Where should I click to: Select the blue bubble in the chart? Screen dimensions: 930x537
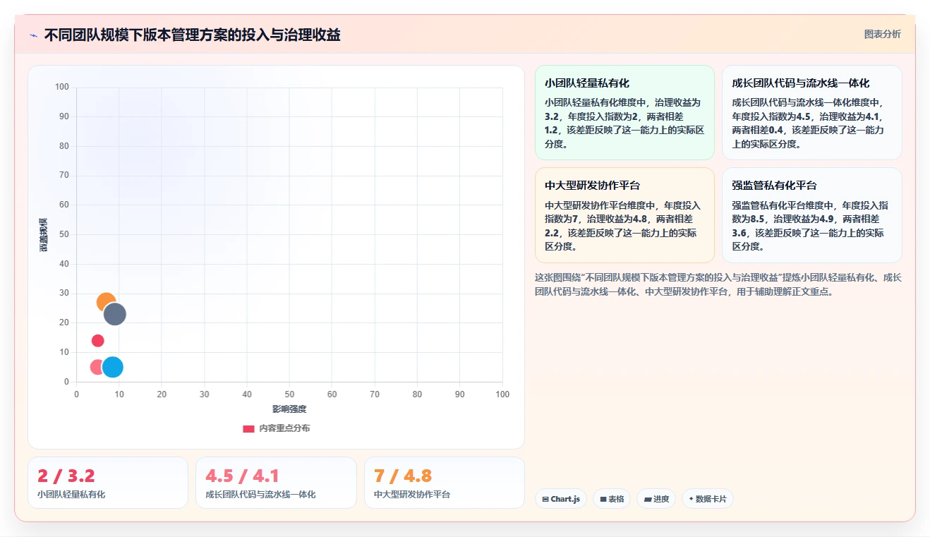coord(112,367)
